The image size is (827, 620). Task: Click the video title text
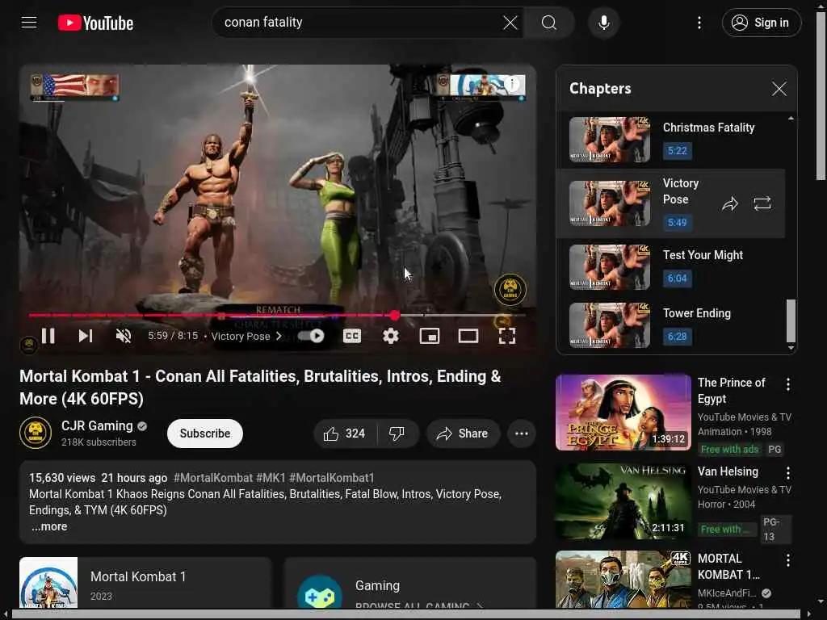pyautogui.click(x=260, y=387)
